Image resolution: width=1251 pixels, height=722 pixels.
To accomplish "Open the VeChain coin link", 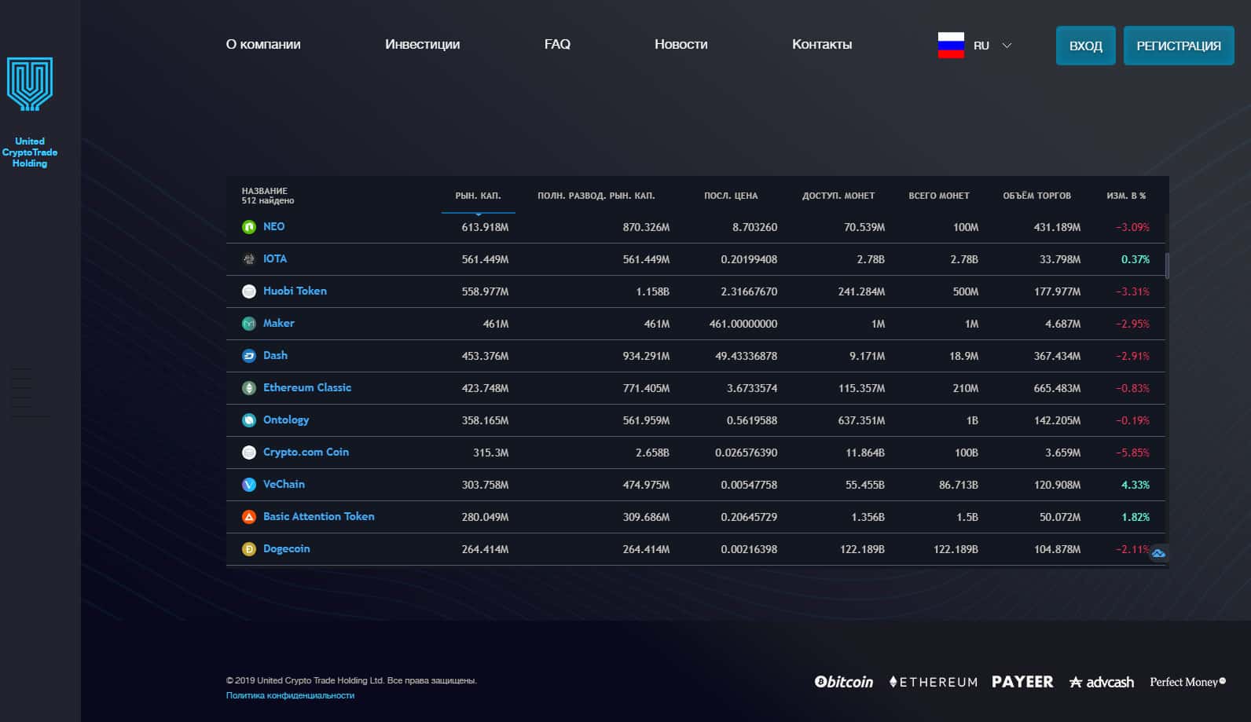I will coord(284,484).
